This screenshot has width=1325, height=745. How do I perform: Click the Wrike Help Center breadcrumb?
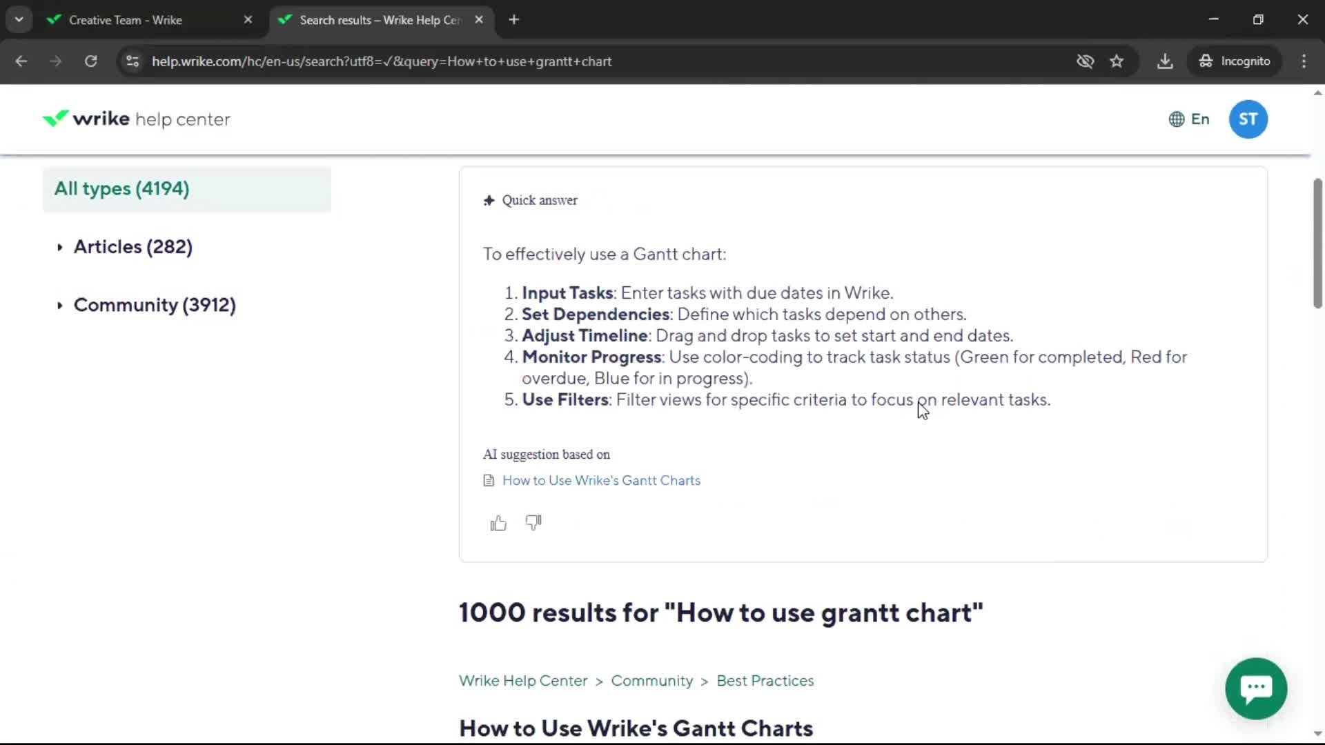(x=523, y=681)
